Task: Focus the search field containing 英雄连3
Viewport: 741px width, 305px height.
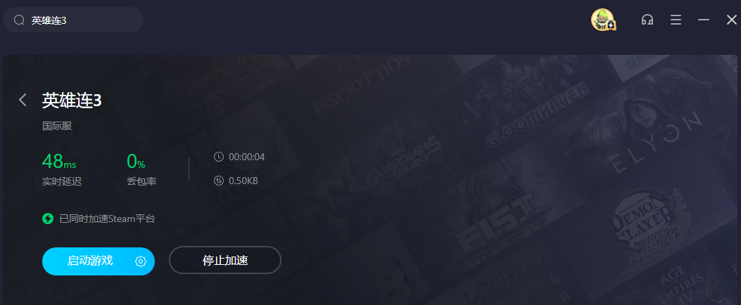Action: [x=73, y=20]
